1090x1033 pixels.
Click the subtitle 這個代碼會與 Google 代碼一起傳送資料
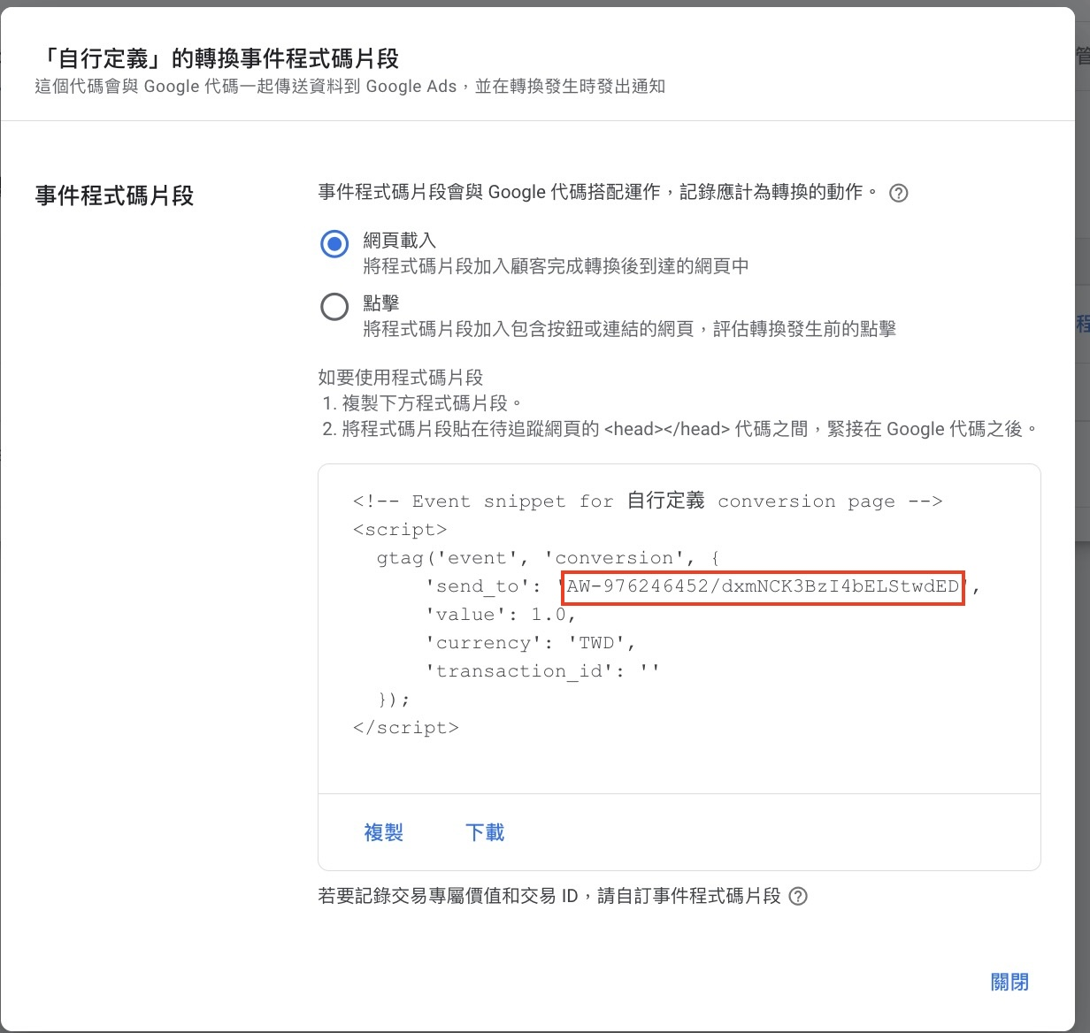coord(350,87)
